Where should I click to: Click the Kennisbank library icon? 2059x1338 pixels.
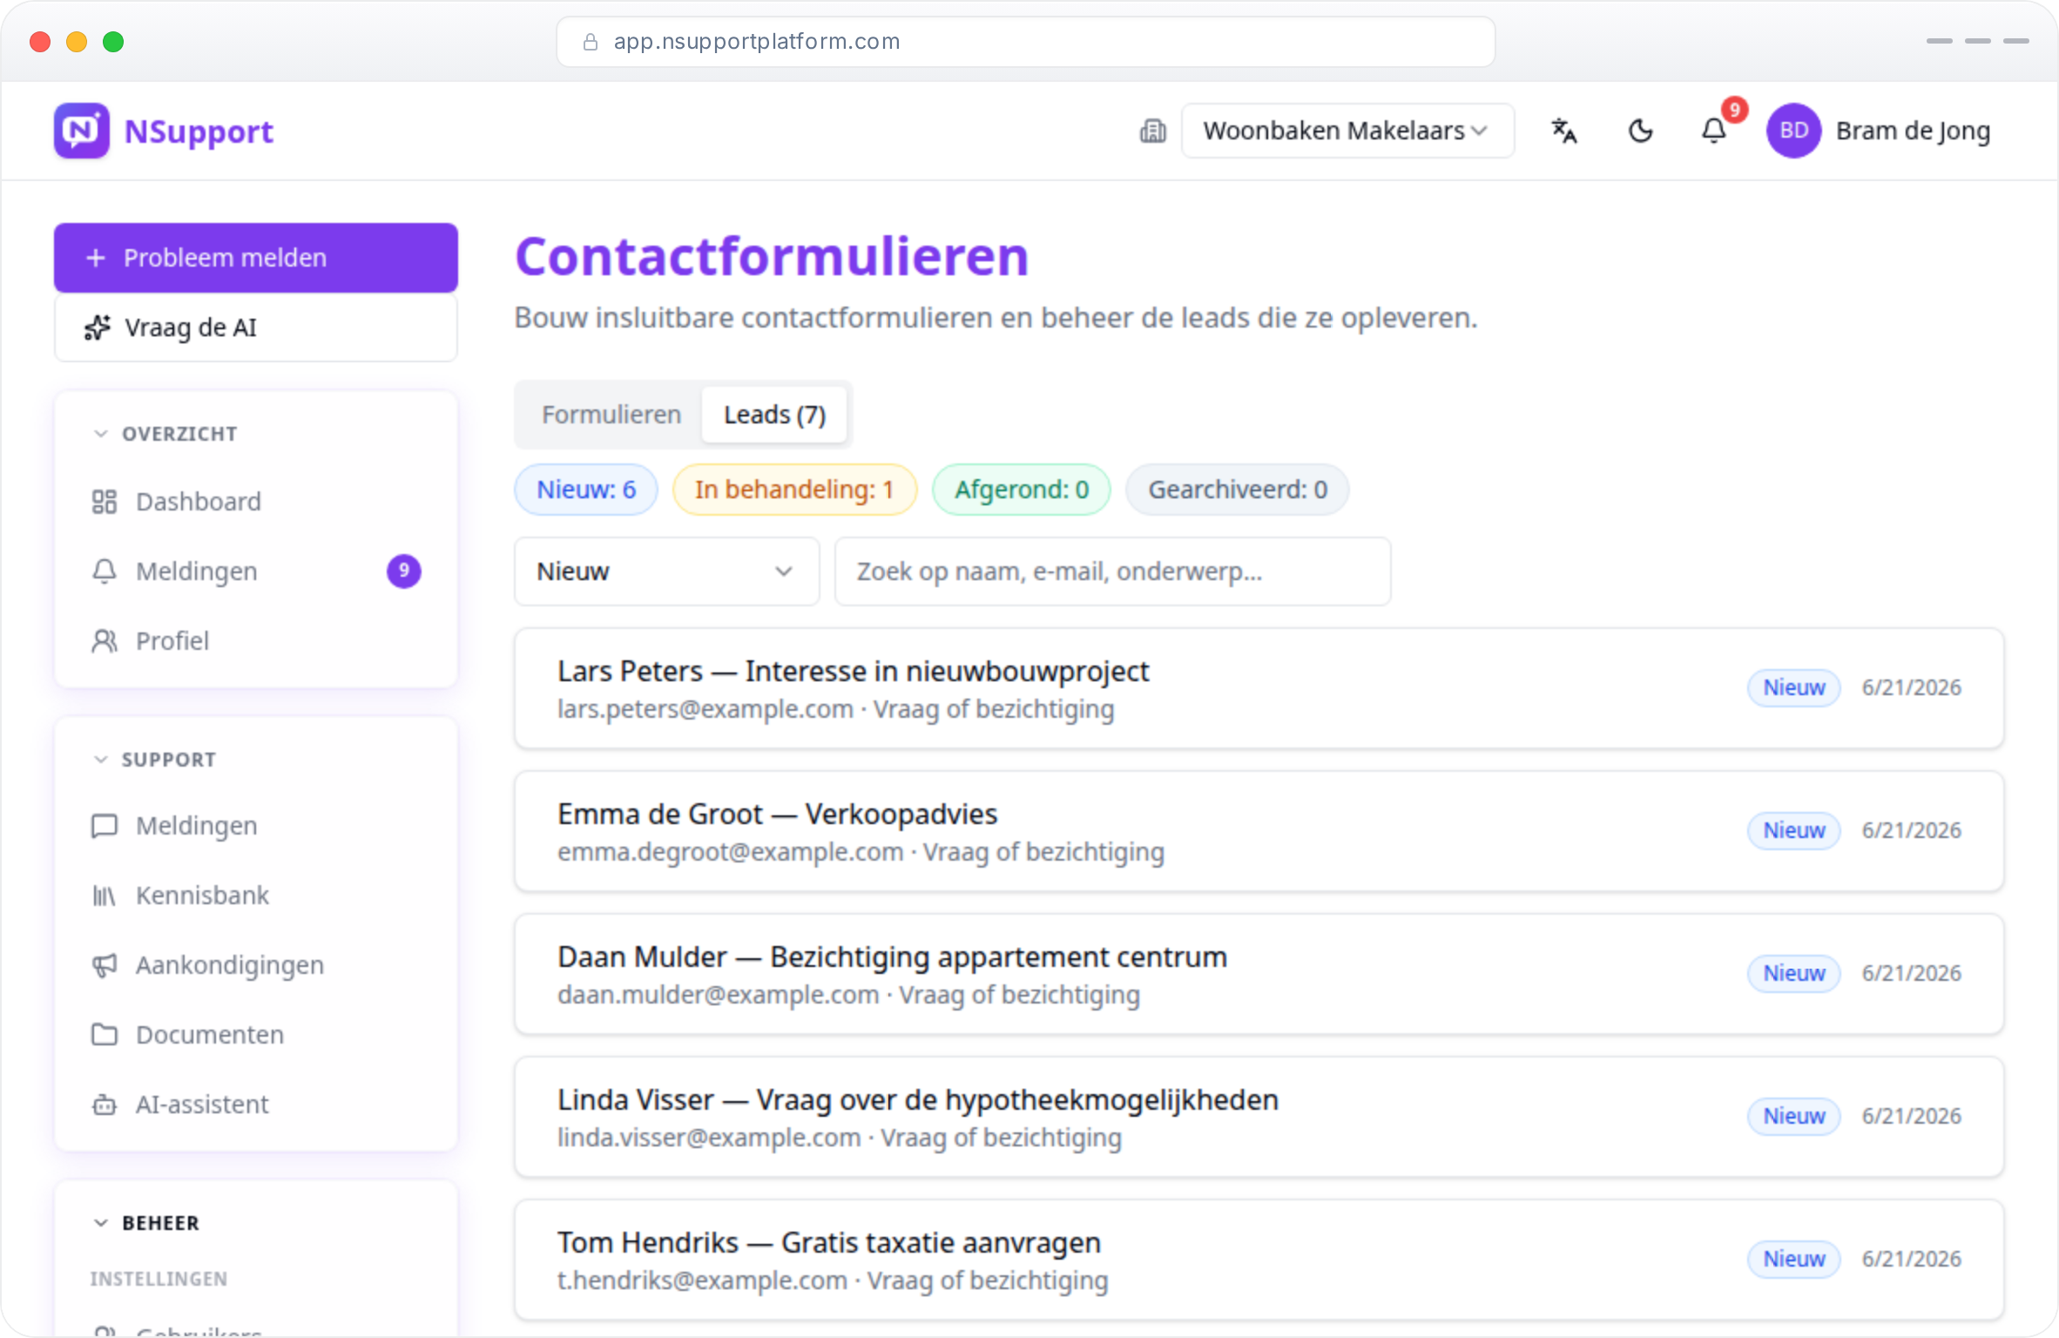(x=105, y=895)
